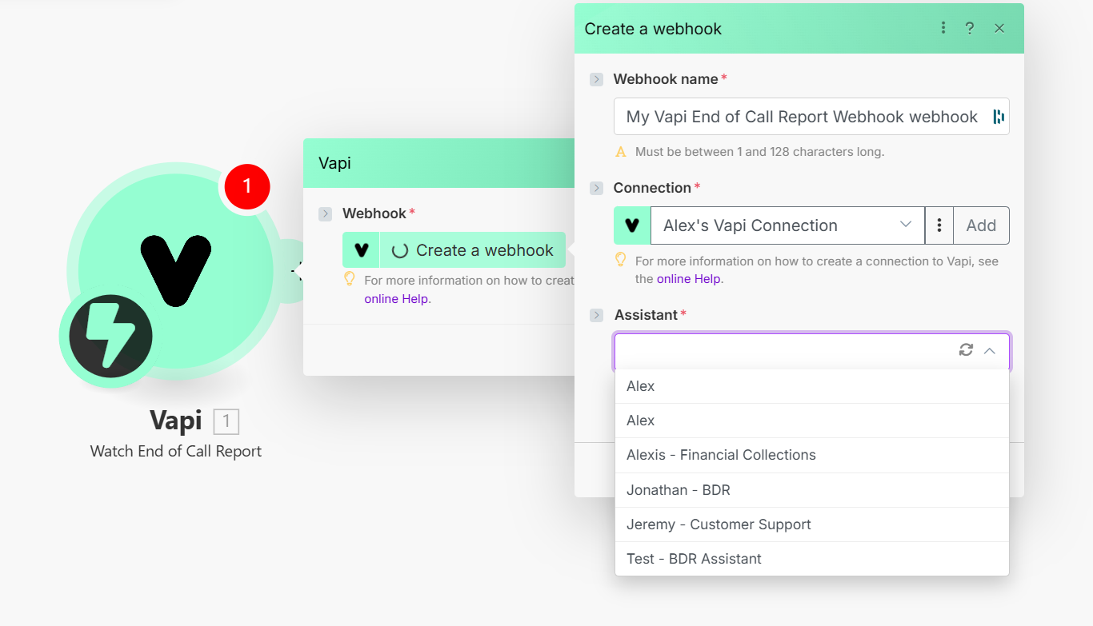Screen dimensions: 1093x626
Task: Select Jonathan - BDR from the list
Action: point(679,490)
